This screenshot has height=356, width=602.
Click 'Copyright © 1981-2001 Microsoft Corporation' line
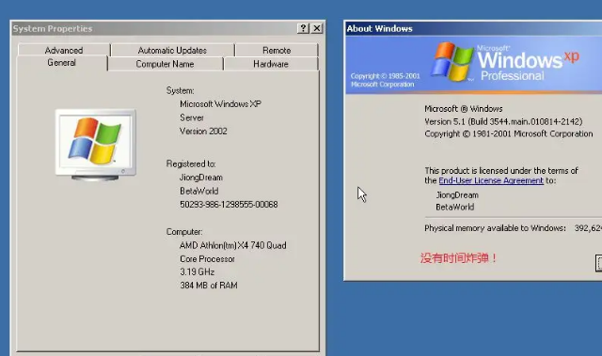pos(509,133)
